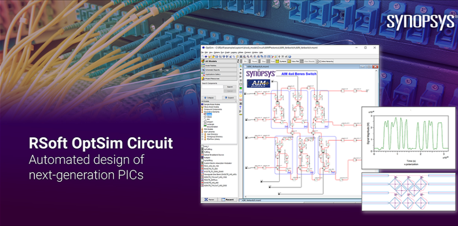The width and height of the screenshot is (458, 226).
Task: Click the Stop simulation button
Action: coord(262,61)
